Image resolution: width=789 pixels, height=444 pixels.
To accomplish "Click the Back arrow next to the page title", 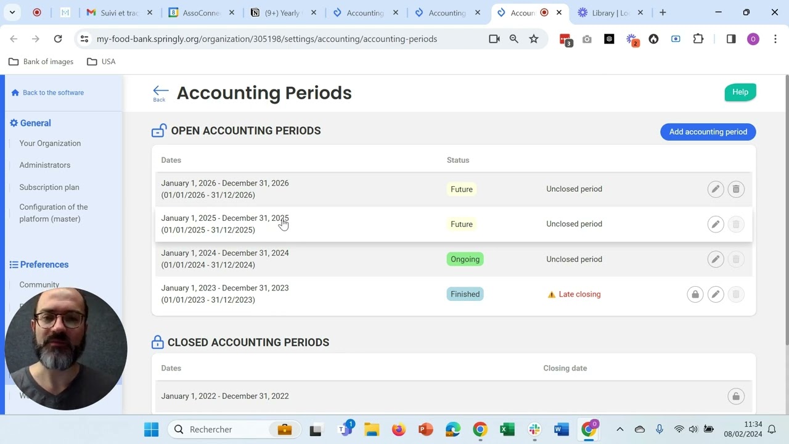I will pos(160,93).
